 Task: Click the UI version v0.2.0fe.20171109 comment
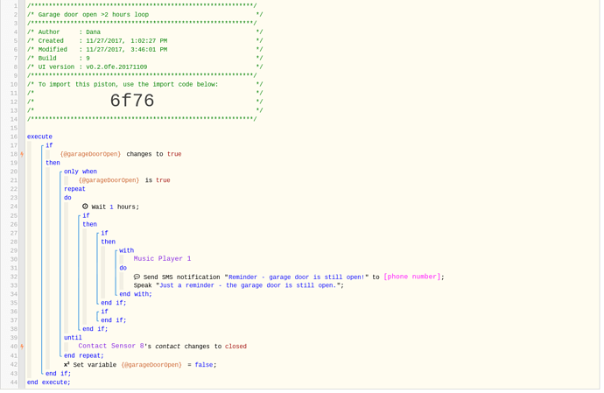[x=93, y=67]
